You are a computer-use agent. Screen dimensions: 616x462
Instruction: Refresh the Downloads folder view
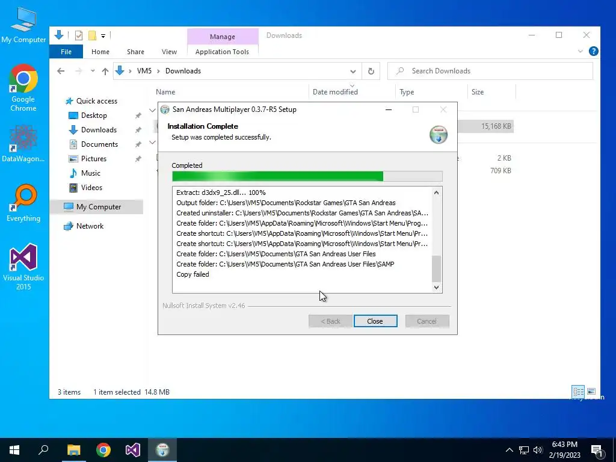(371, 71)
